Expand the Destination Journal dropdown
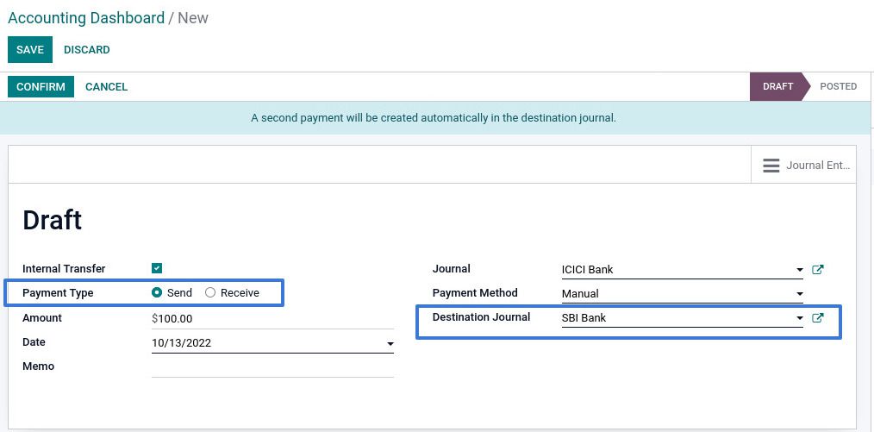The height and width of the screenshot is (432, 874). (x=800, y=319)
